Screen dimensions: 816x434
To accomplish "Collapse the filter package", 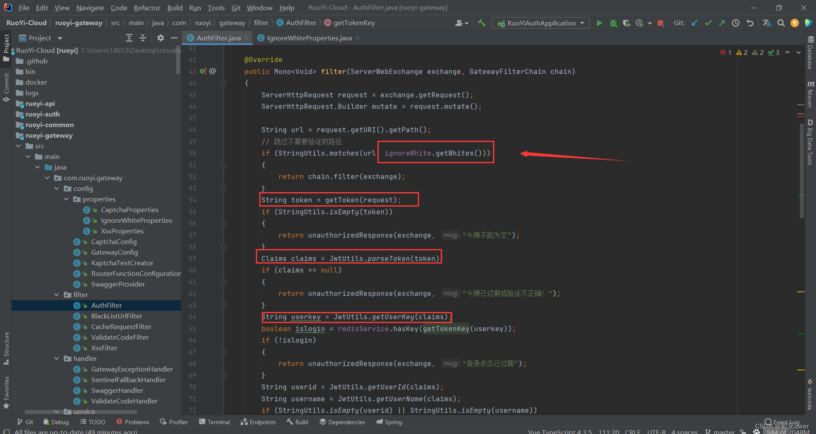I will [x=57, y=295].
